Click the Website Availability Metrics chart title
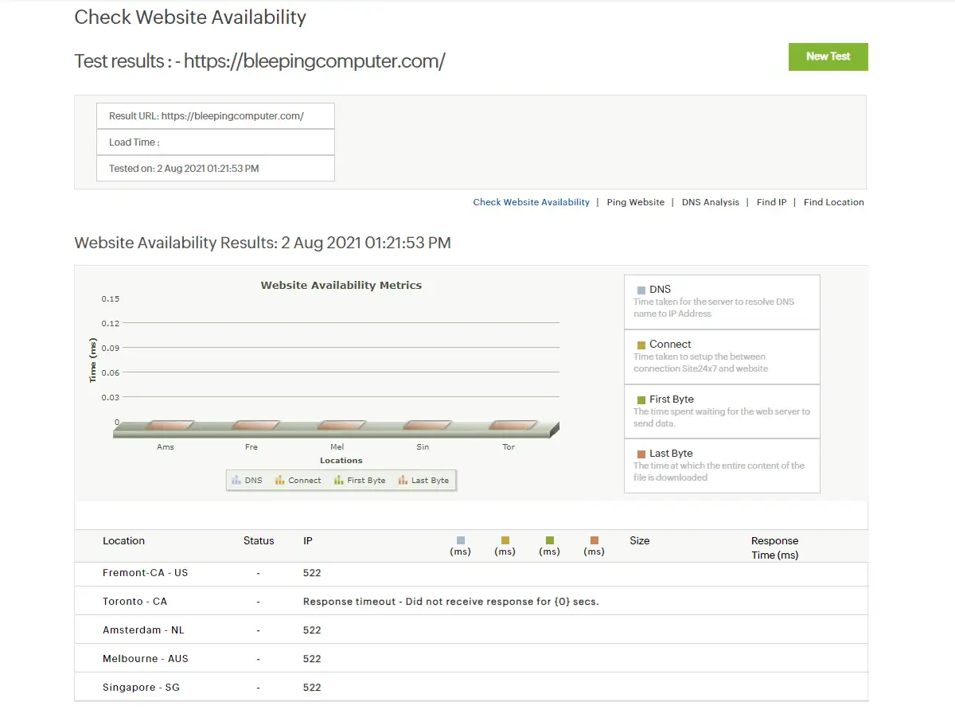 coord(341,286)
